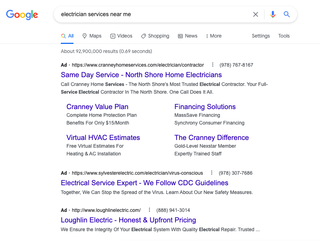
Task: Click the Gold-Level Nexstar Member text
Action: coord(205,146)
